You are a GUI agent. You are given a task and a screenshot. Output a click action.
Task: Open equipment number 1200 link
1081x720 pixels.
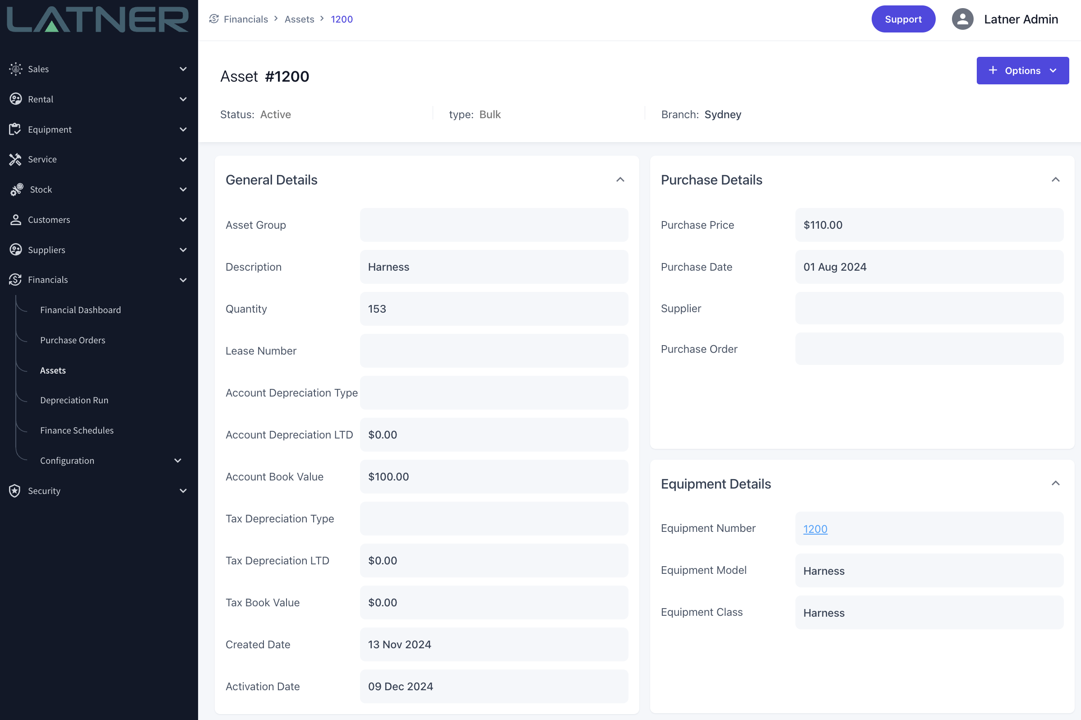click(x=815, y=529)
